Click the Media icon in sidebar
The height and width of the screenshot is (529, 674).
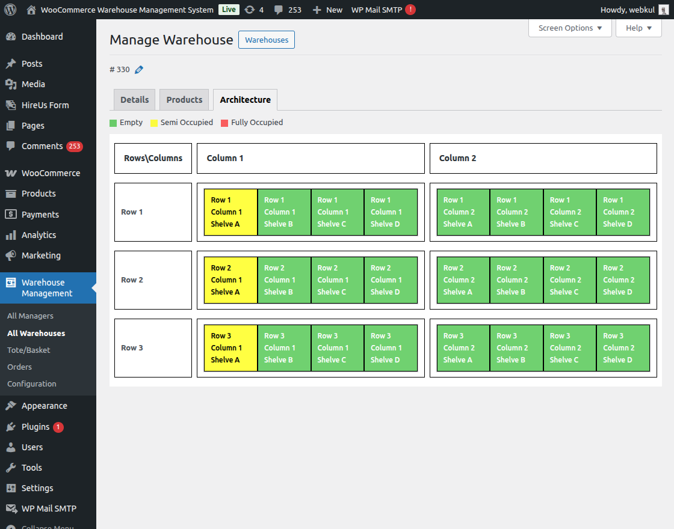point(11,84)
